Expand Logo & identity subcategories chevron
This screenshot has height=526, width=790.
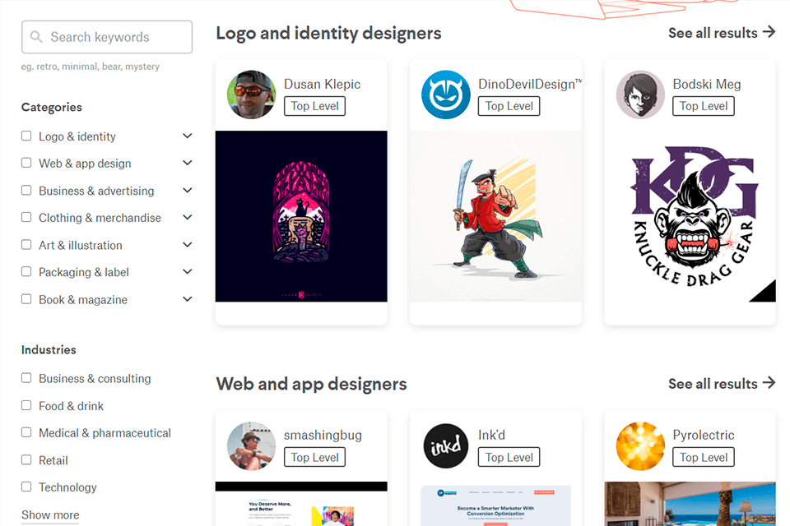point(188,136)
